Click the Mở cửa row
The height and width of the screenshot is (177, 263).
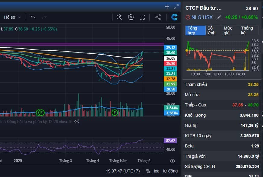(222, 95)
